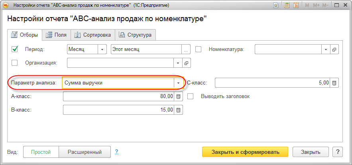Open the calendar icon in title bar
This screenshot has width=352, height=165.
[x=296, y=6]
